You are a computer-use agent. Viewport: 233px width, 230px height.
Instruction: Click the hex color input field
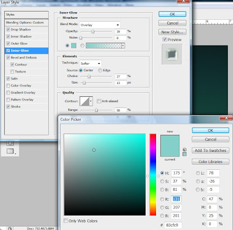[173, 225]
